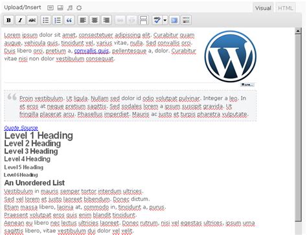Viewport: 307px width, 235px height.
Task: Click the Level 2 Heading text
Action: (x=32, y=144)
